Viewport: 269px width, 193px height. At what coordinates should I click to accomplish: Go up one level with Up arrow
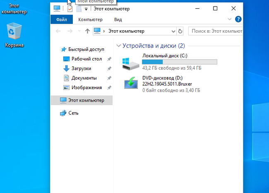point(87,31)
